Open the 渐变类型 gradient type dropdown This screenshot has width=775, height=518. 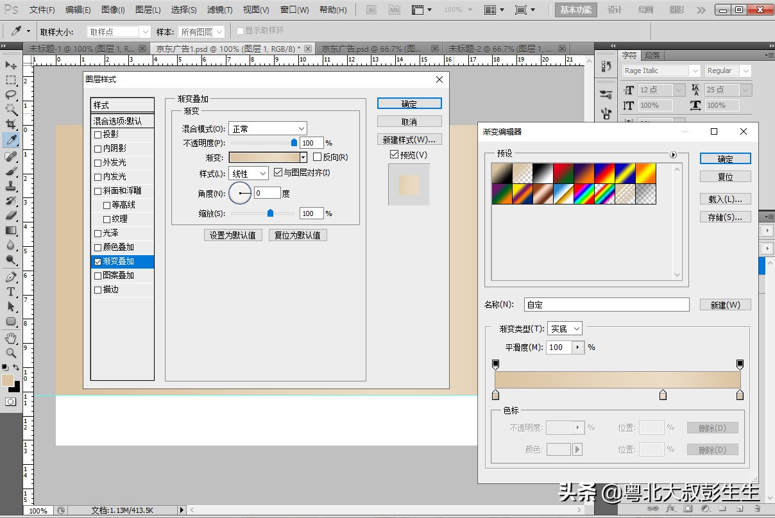(565, 329)
